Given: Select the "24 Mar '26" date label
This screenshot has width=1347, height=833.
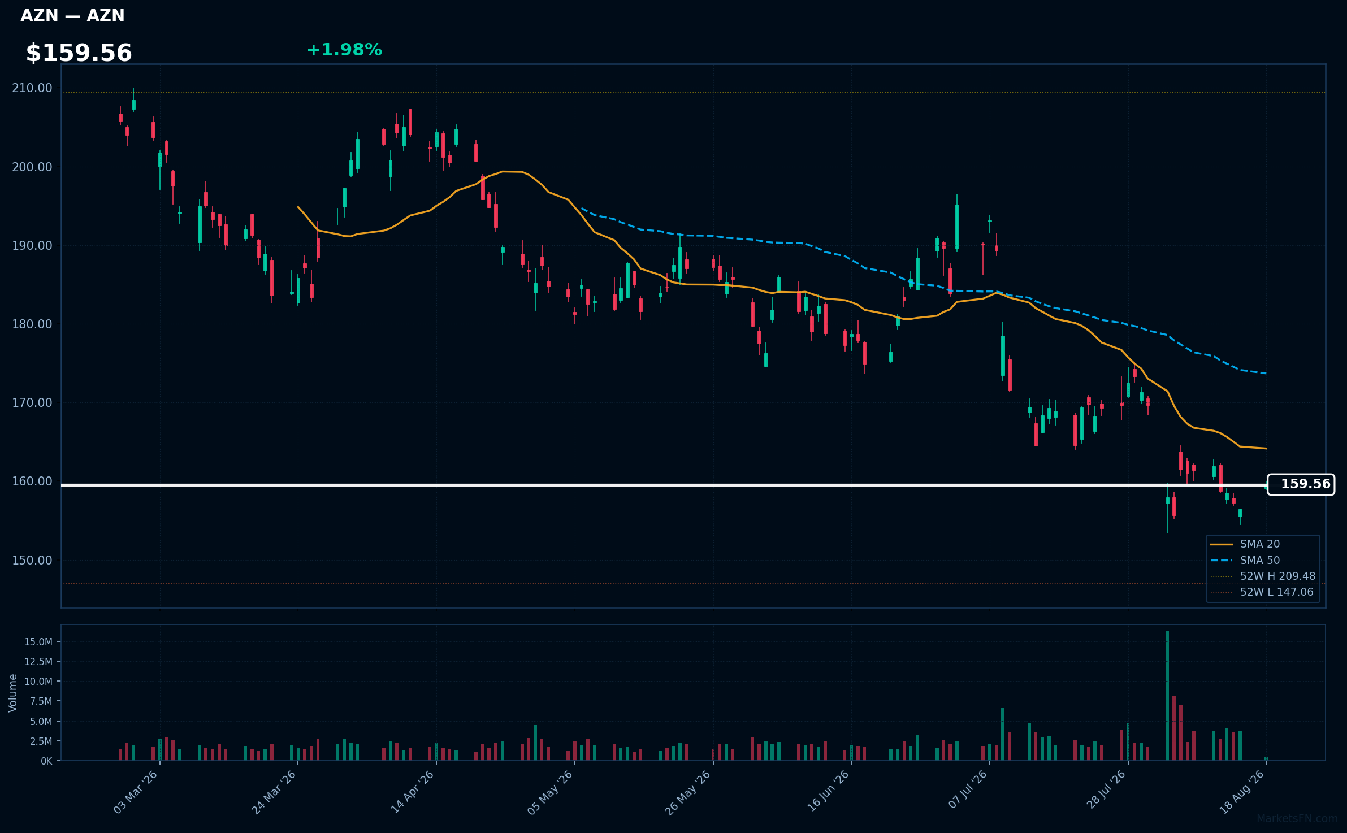Looking at the screenshot, I should (274, 792).
